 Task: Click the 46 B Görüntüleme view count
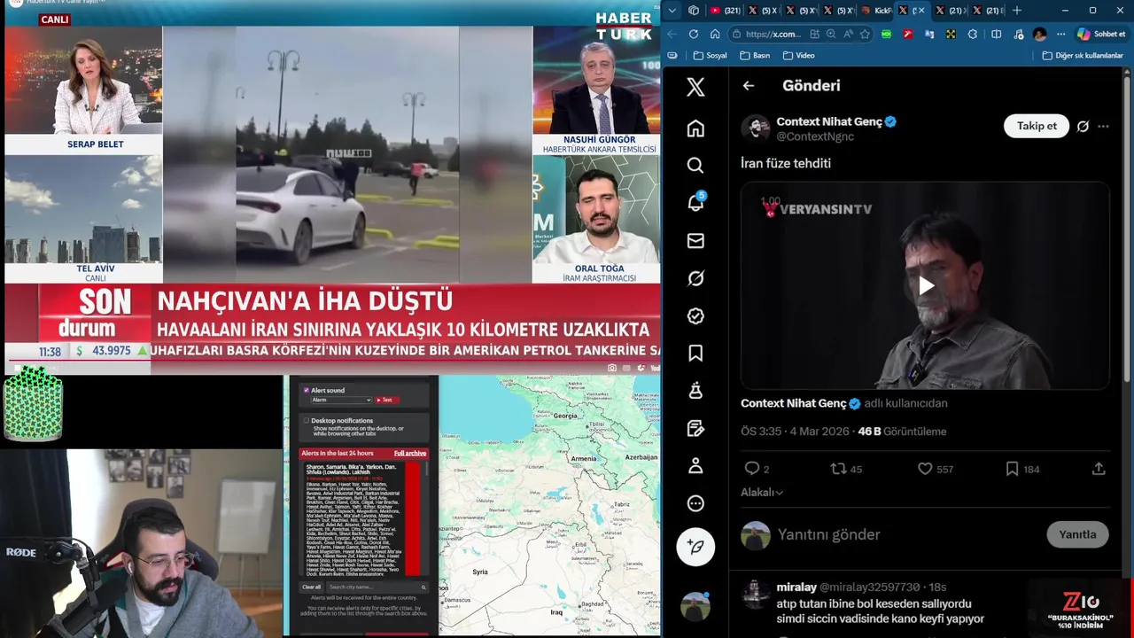point(902,432)
